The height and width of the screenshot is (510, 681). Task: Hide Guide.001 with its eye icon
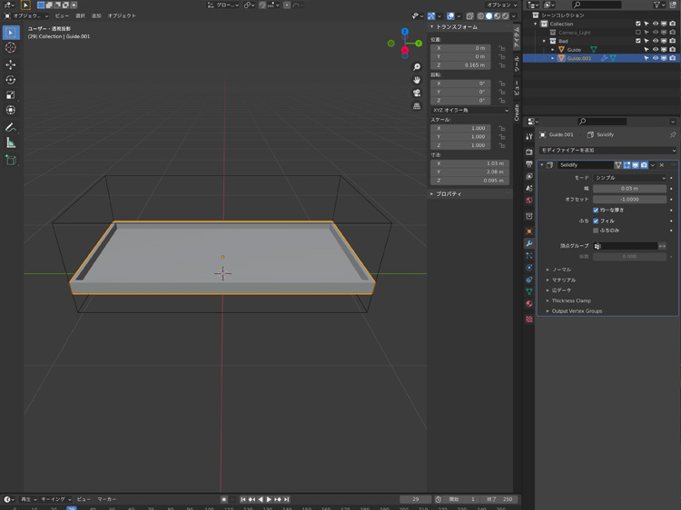click(x=656, y=58)
